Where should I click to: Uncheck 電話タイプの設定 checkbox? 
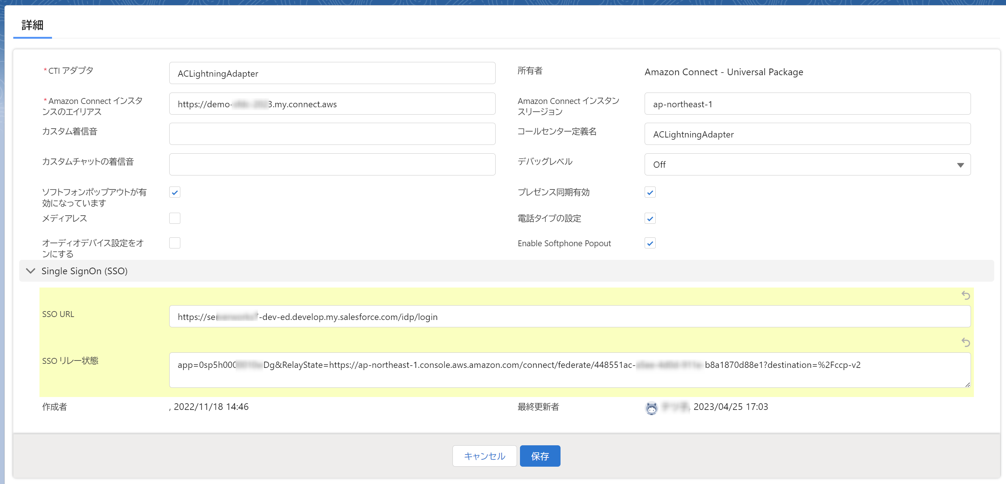[650, 218]
